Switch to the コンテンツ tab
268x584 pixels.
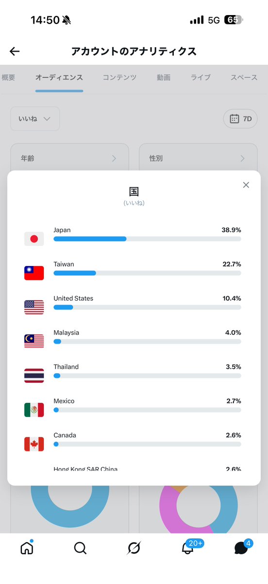coord(119,77)
